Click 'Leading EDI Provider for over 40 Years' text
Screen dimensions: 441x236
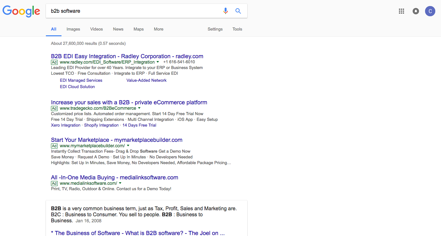click(127, 68)
